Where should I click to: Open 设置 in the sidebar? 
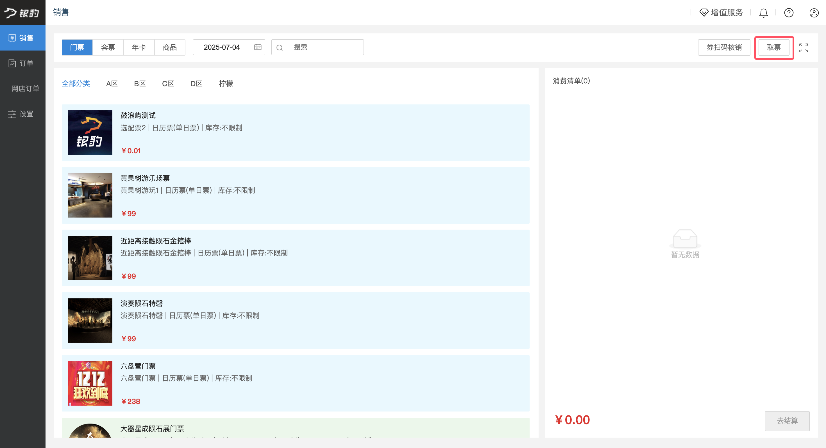point(22,114)
